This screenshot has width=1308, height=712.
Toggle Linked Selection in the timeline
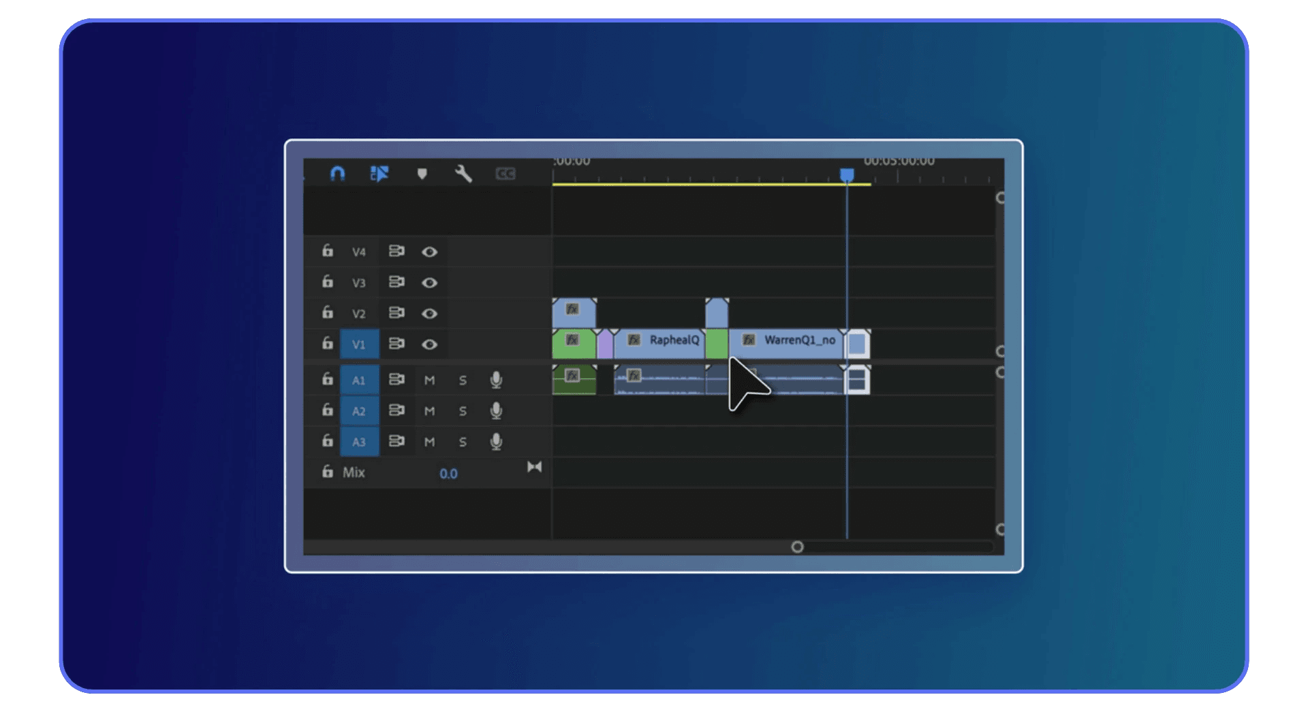coord(380,174)
